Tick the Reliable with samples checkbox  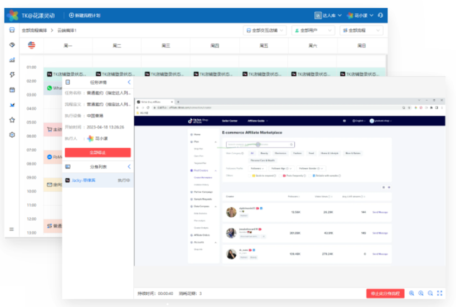click(x=310, y=176)
